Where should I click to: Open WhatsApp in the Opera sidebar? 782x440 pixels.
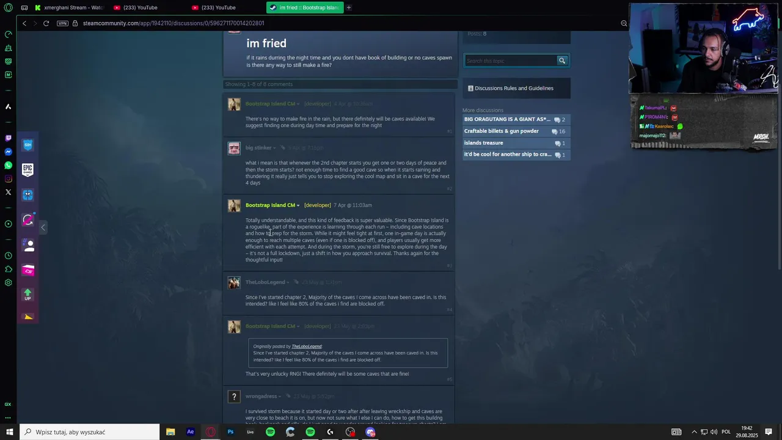pyautogui.click(x=8, y=165)
